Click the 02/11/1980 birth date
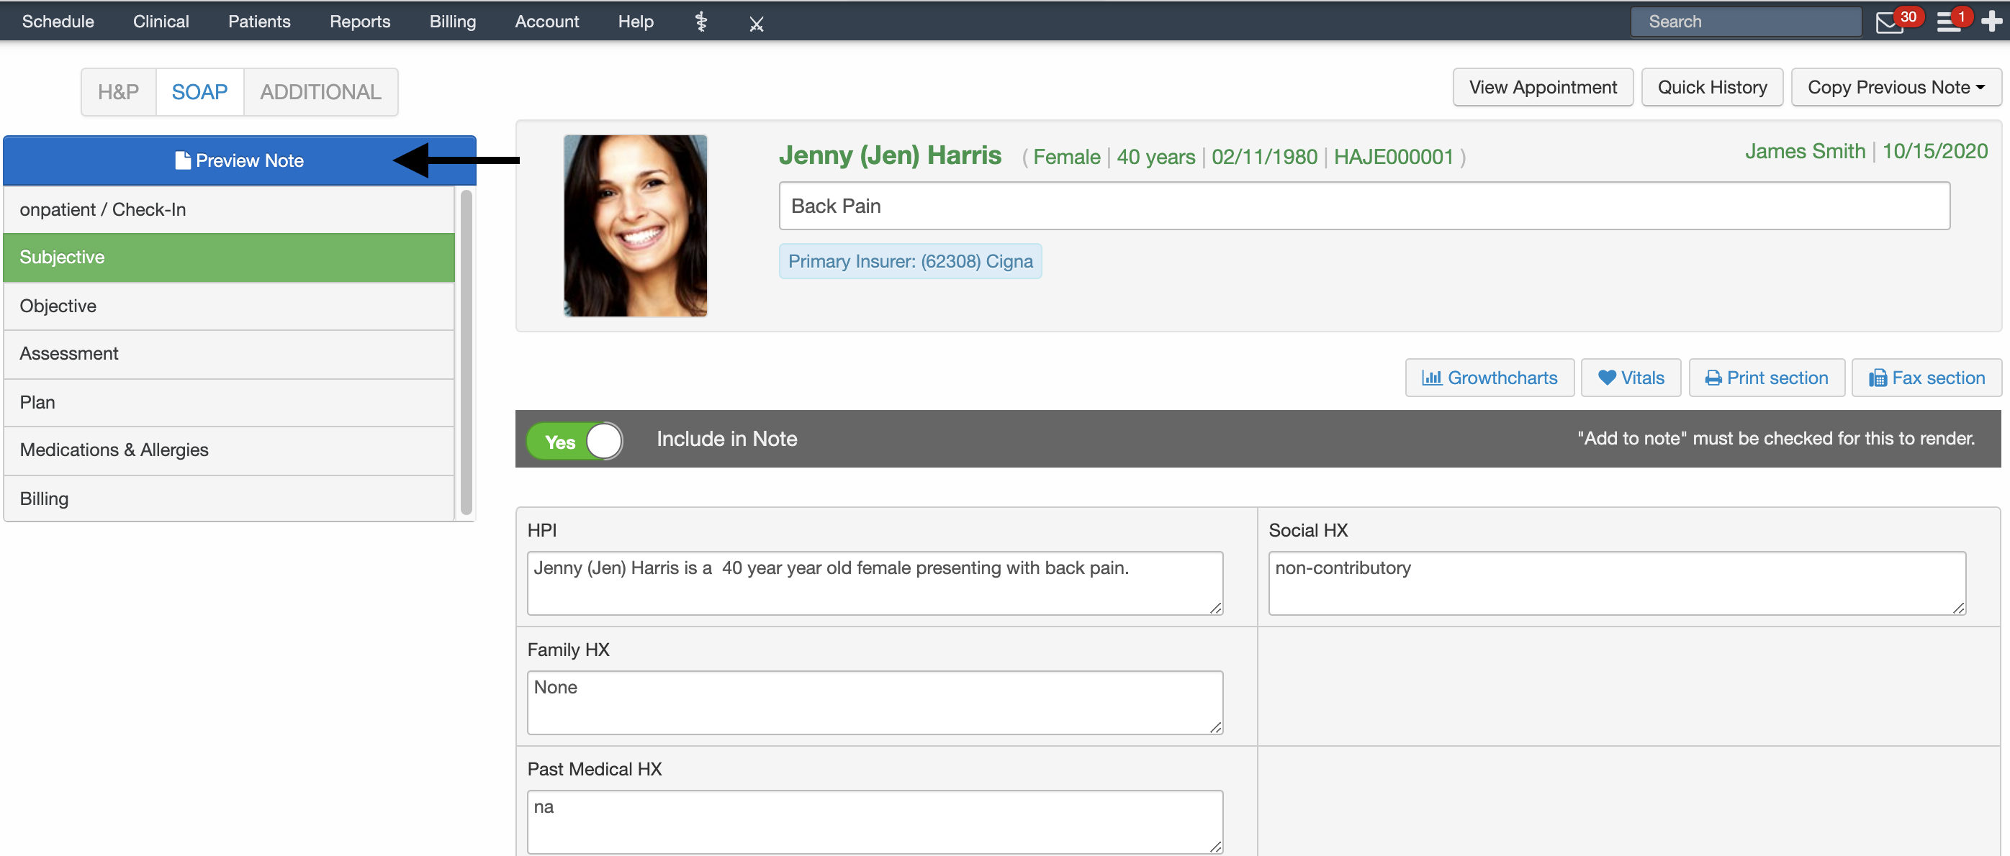Viewport: 2010px width, 856px height. click(1264, 157)
